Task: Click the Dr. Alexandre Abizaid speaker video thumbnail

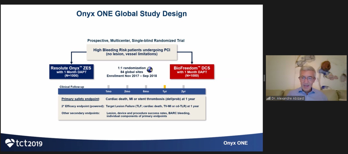Action: pyautogui.click(x=306, y=78)
